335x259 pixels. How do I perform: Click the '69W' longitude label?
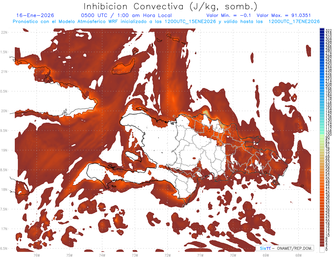[x=266, y=255]
